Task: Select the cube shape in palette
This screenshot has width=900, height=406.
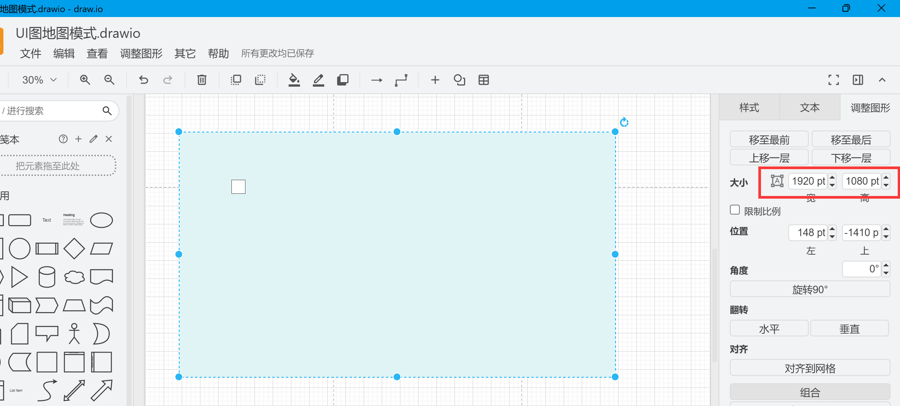Action: coord(19,305)
